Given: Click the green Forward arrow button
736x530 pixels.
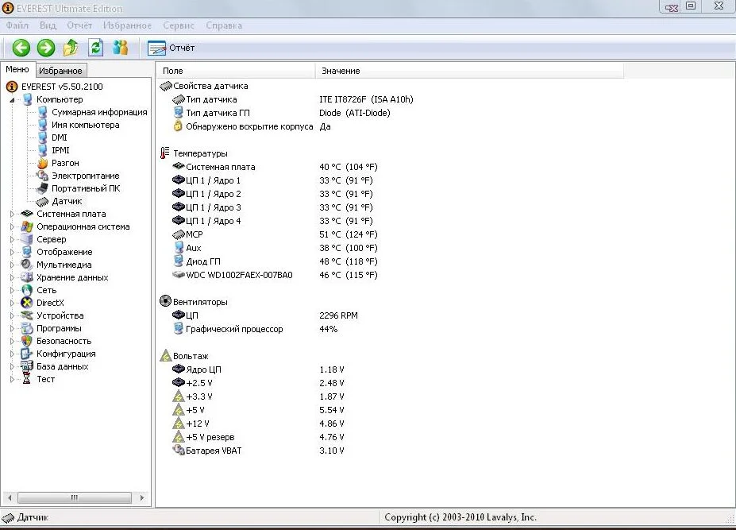Looking at the screenshot, I should tap(46, 48).
